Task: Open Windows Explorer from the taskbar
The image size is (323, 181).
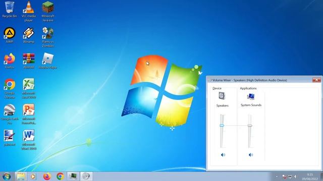Action: tap(20, 176)
